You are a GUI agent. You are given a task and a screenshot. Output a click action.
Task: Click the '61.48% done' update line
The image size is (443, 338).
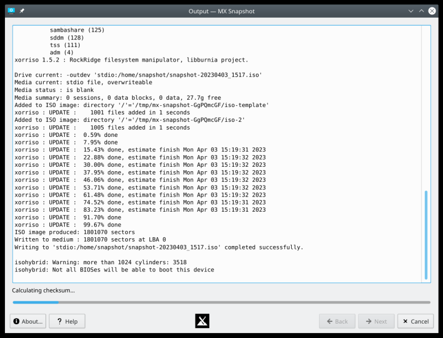tap(140, 194)
